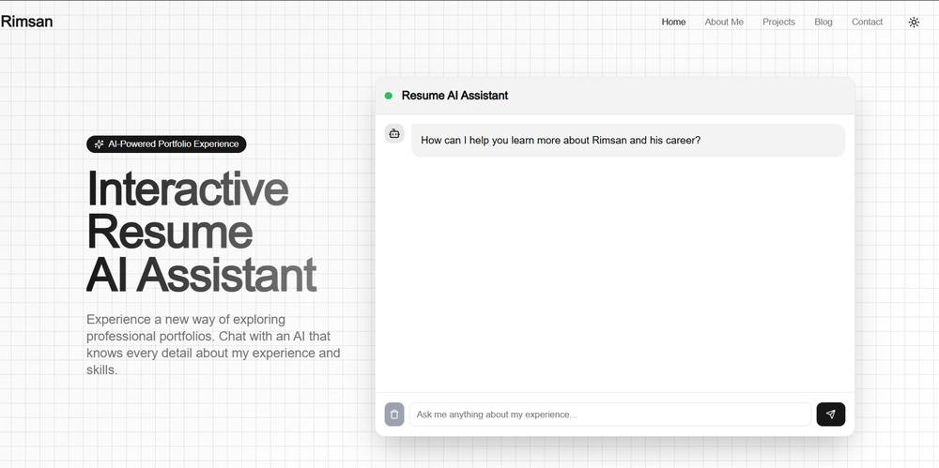The height and width of the screenshot is (468, 939).
Task: Open the Home nav item
Action: point(673,23)
